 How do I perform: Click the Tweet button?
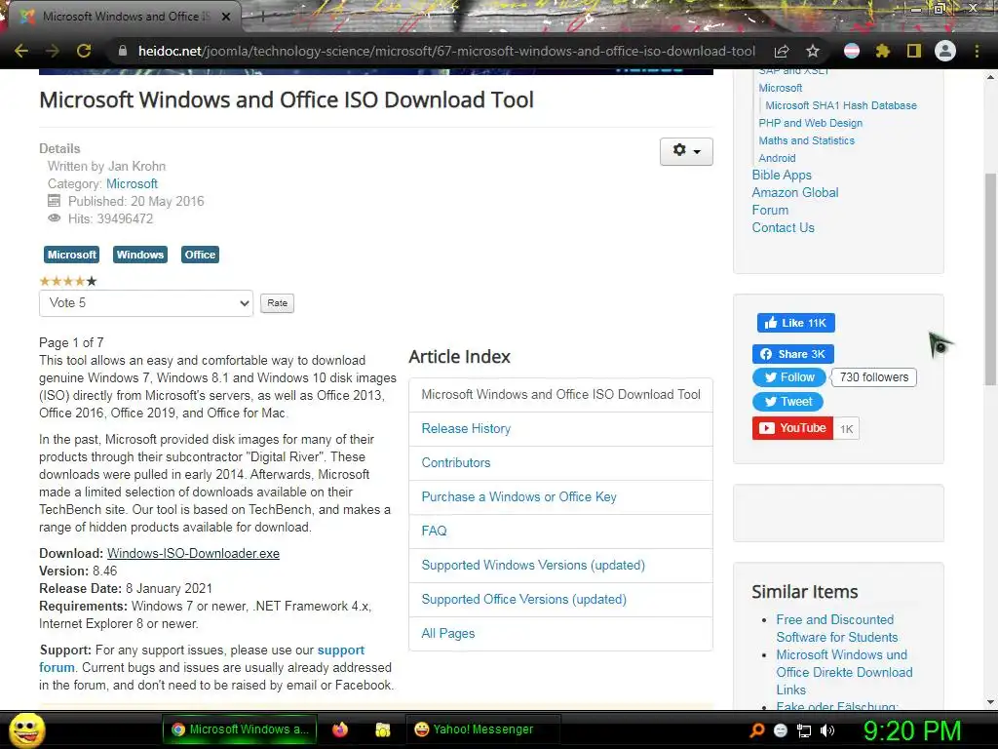pyautogui.click(x=787, y=402)
